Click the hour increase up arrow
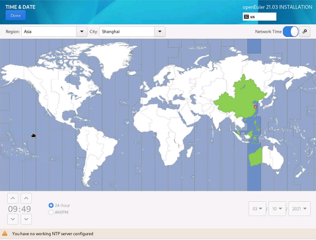316x240 pixels. point(13,198)
